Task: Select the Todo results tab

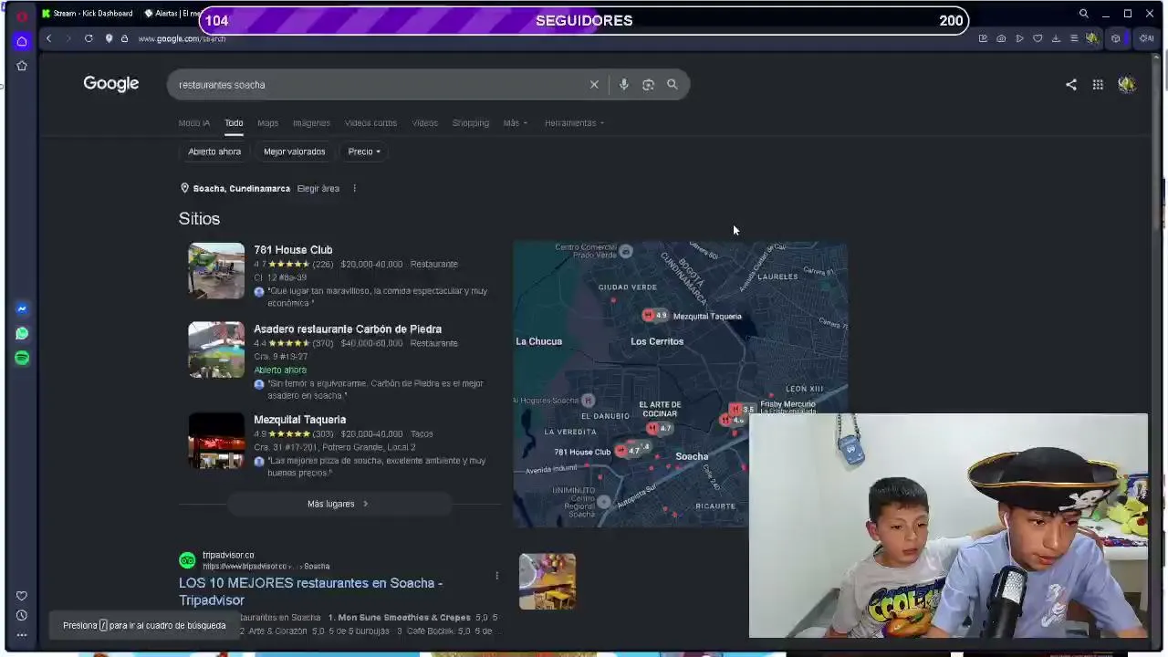Action: [x=234, y=123]
